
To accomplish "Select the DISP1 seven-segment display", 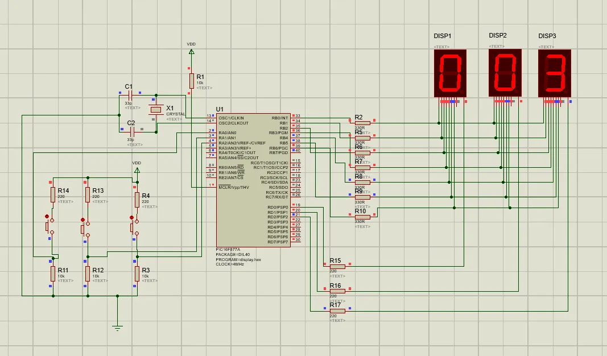I will click(x=450, y=73).
